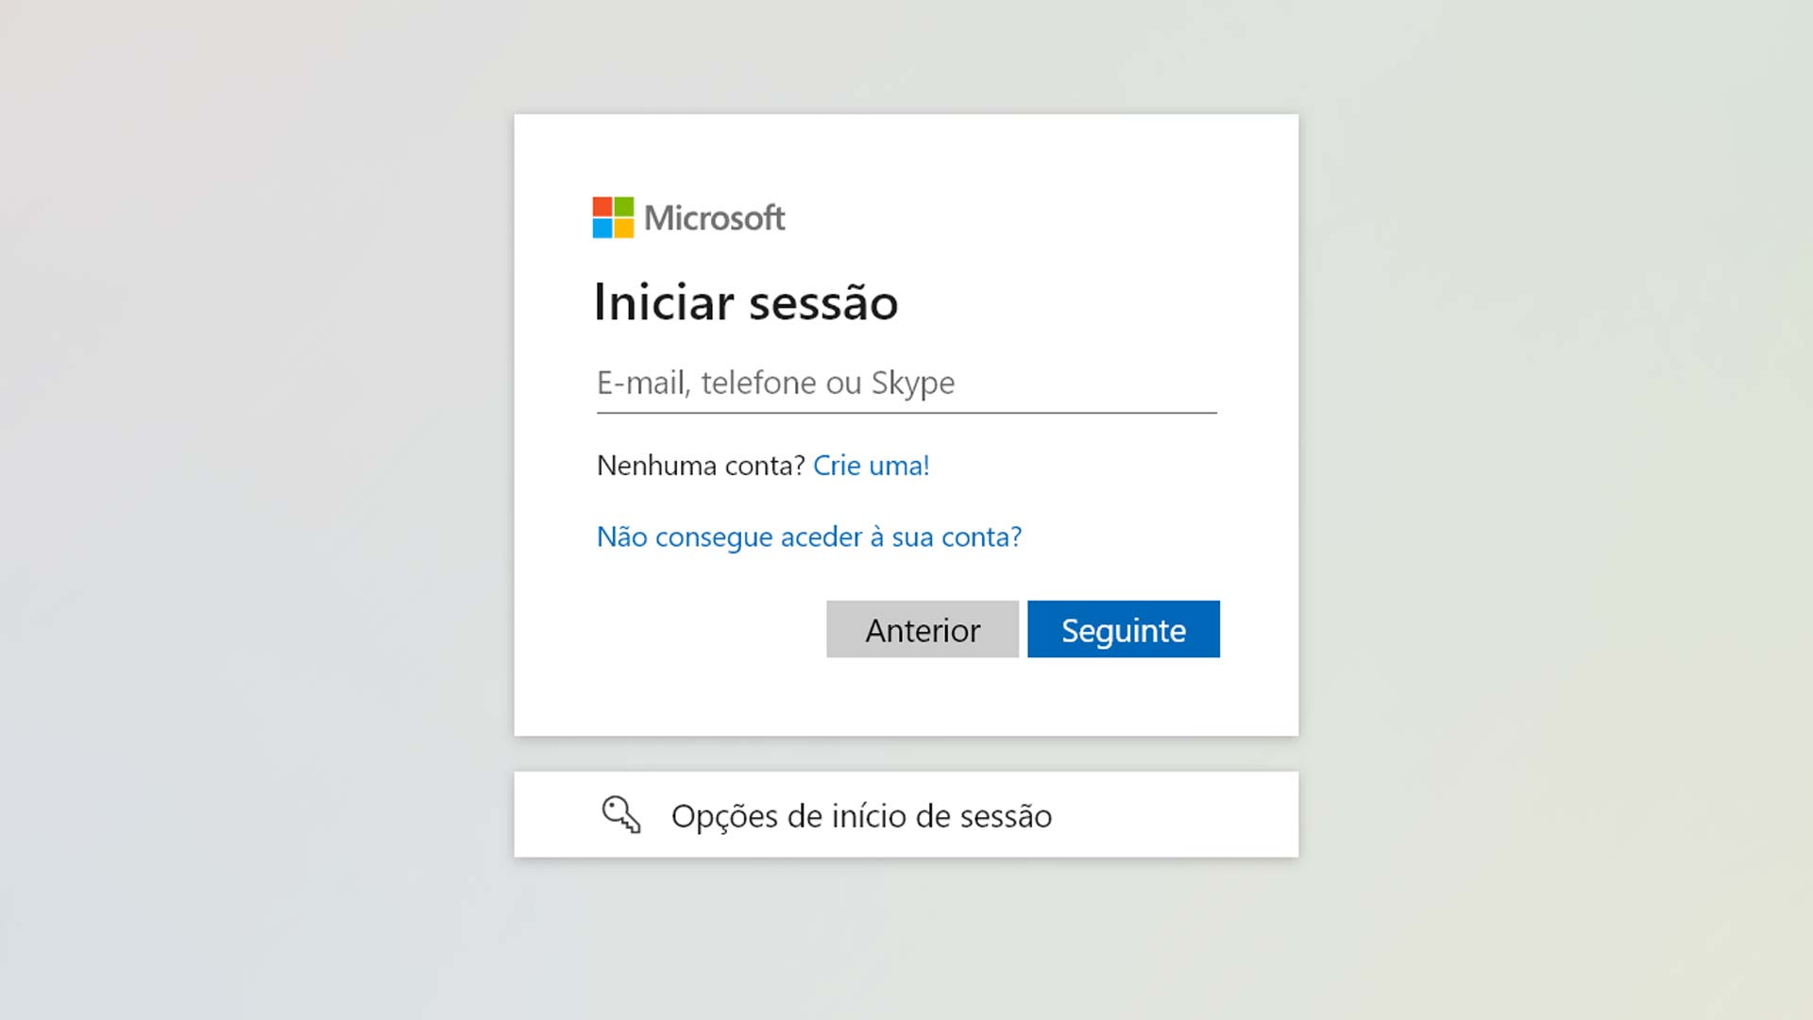This screenshot has width=1813, height=1020.
Task: Click the blue square in the Microsoft logo
Action: 602,229
